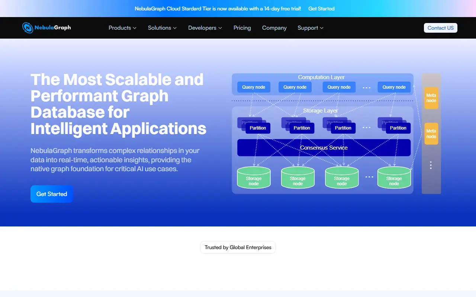Go to the Pricing page
The height and width of the screenshot is (297, 476).
[242, 28]
